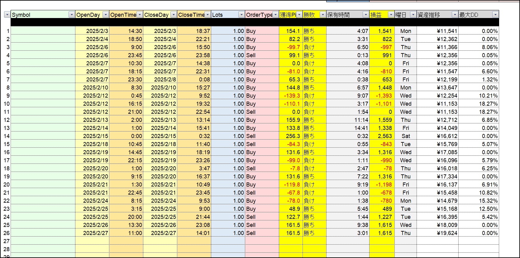
Task: Select the -1,393 loss cell in row 9
Action: pyautogui.click(x=382, y=96)
